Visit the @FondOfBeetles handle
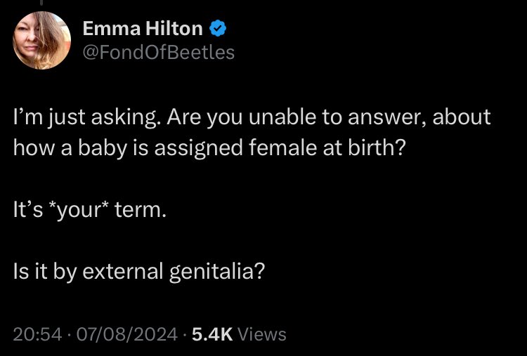The image size is (527, 356). click(158, 53)
